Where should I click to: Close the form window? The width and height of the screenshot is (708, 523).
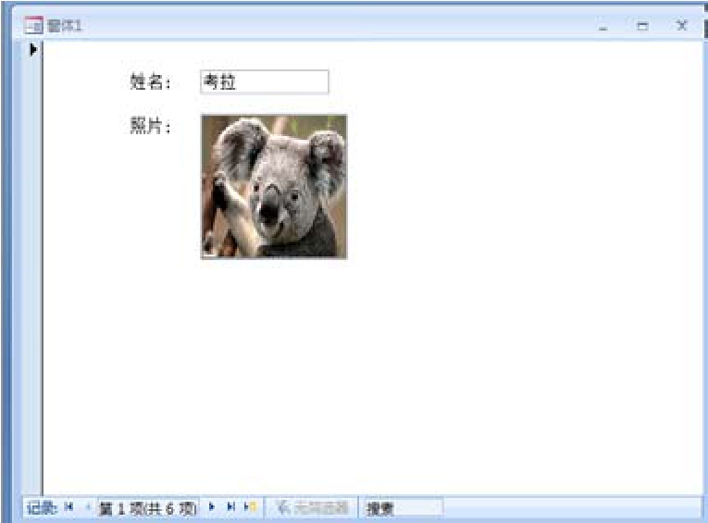click(681, 27)
